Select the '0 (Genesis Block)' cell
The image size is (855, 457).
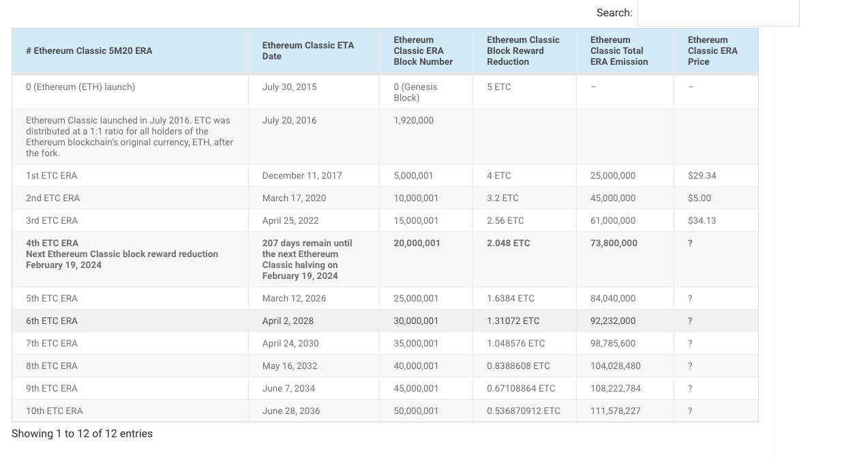pos(426,92)
